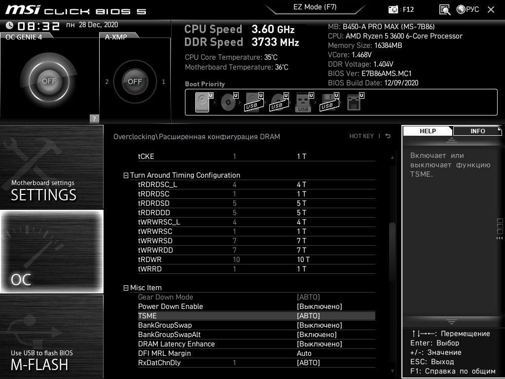Expand the side panel handle with arrows
Viewport: 505px width, 379px height.
click(x=500, y=229)
